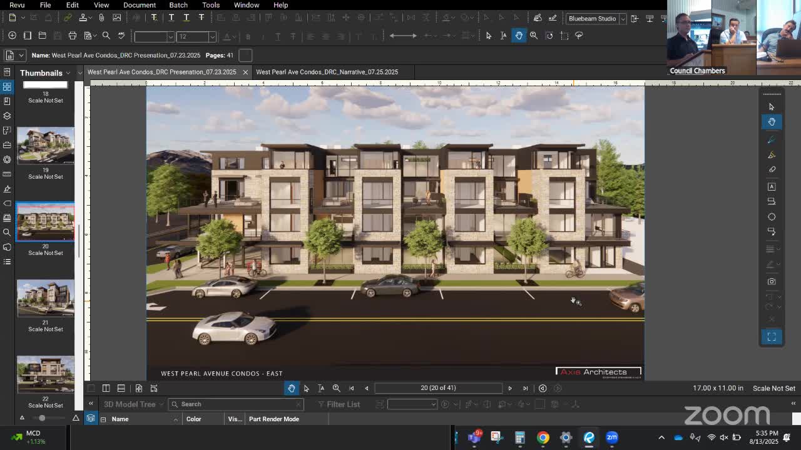The image size is (801, 450).
Task: Toggle the full screen fit button in the right toolbar
Action: coord(772,336)
